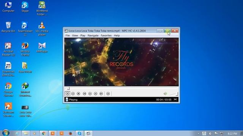Screen dimensions: 243x136
Task: Select the Recycle Bin icon
Action: 8,27
